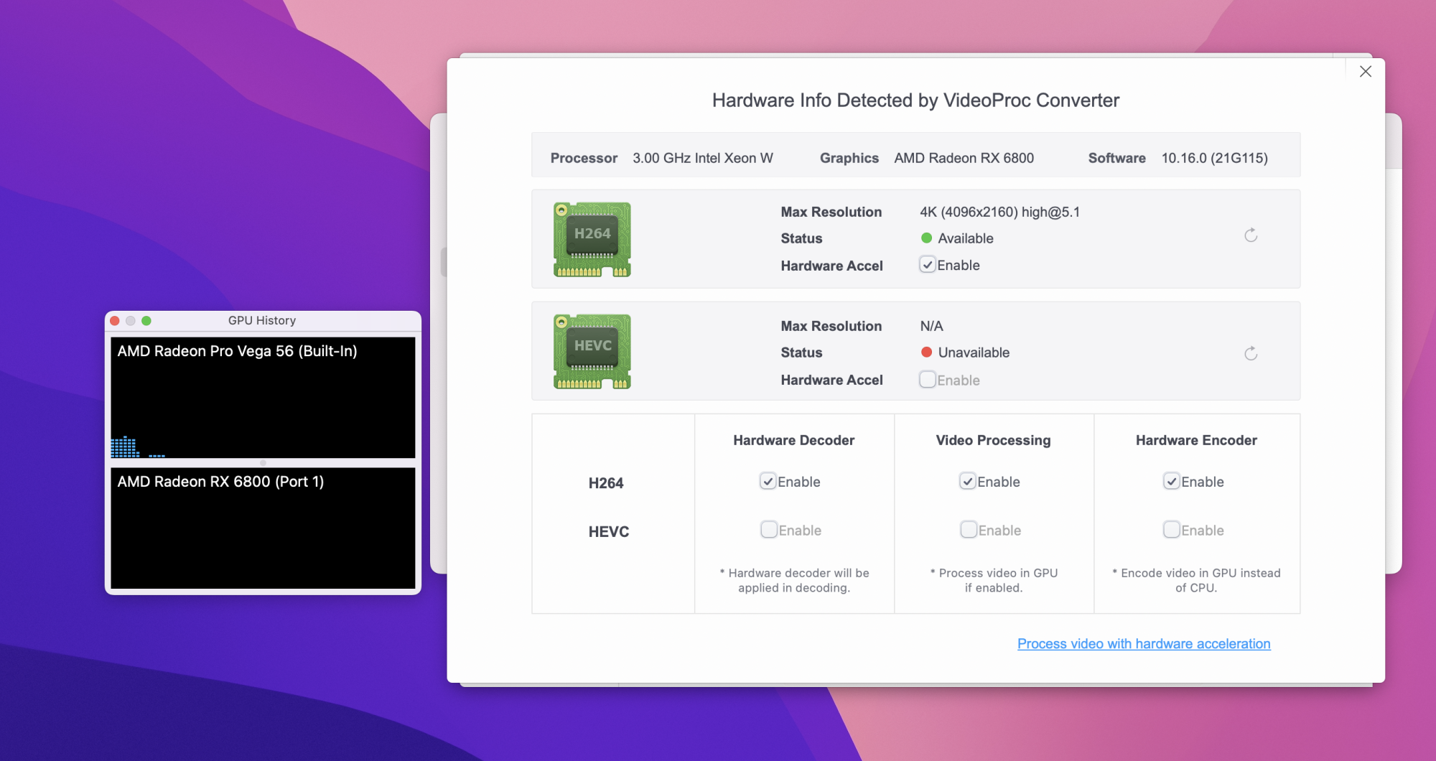Click the 'Video Processing' column header
The width and height of the screenshot is (1436, 761).
[993, 440]
